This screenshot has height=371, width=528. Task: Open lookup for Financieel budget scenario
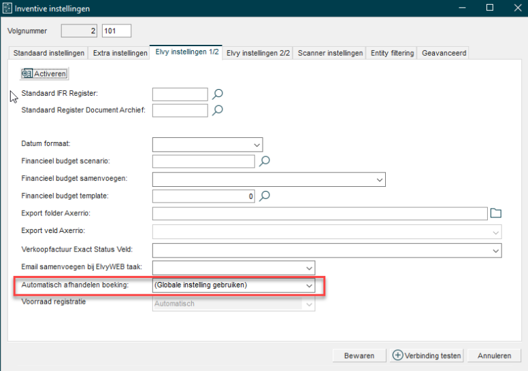click(x=265, y=161)
